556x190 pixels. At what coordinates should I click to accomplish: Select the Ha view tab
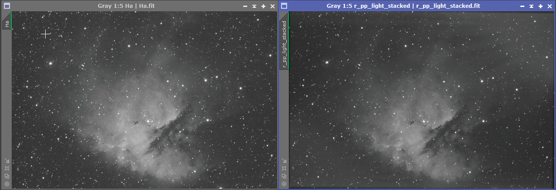(7, 21)
